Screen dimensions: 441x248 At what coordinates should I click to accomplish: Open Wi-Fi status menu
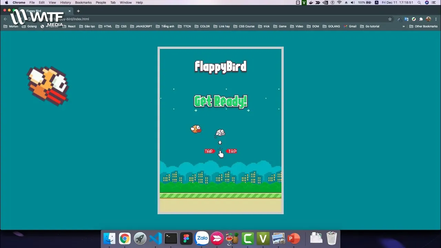(339, 2)
